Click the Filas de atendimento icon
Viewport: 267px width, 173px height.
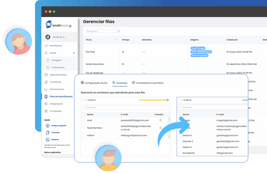coord(46,96)
